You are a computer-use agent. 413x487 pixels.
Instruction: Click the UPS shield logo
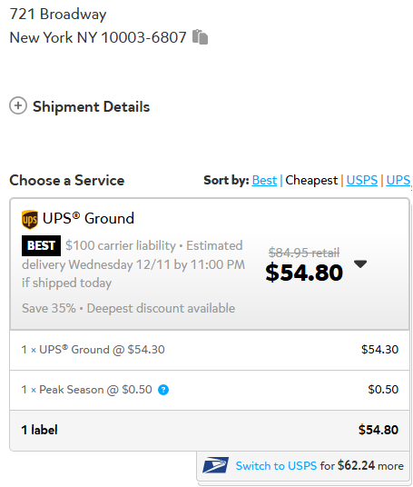pyautogui.click(x=30, y=219)
